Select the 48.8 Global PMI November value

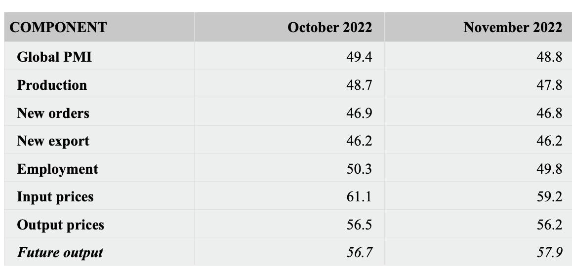pos(549,57)
